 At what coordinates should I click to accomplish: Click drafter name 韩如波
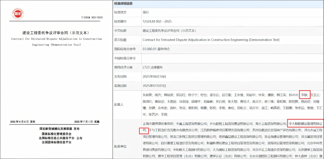coord(168,95)
